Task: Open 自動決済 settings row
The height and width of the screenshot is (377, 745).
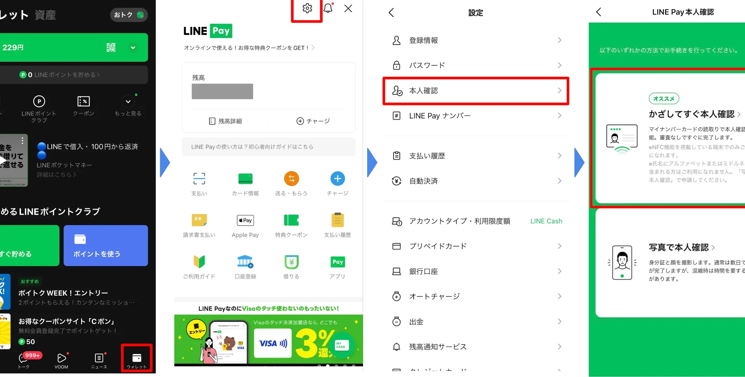Action: [x=476, y=181]
